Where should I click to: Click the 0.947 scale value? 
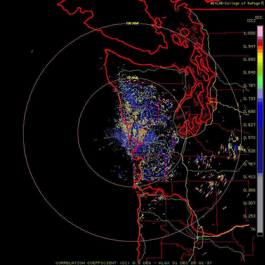[x=249, y=46]
